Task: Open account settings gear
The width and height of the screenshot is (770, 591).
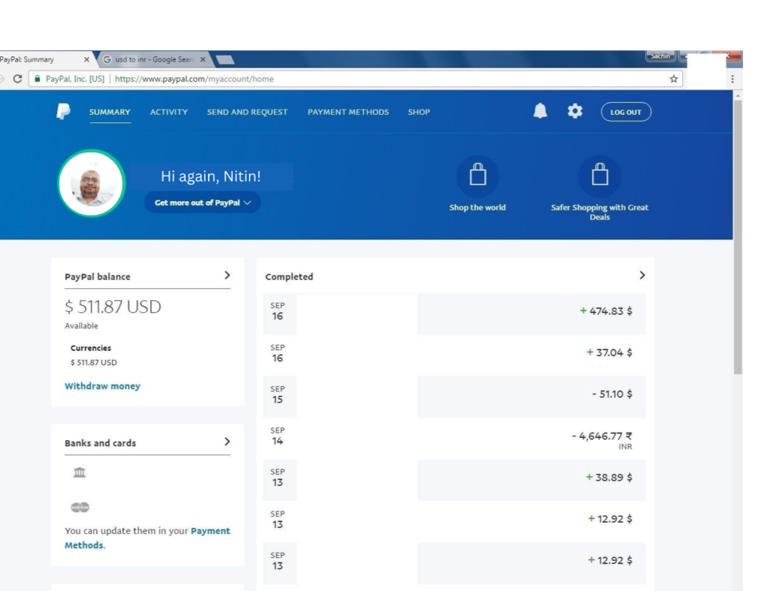Action: [x=574, y=111]
